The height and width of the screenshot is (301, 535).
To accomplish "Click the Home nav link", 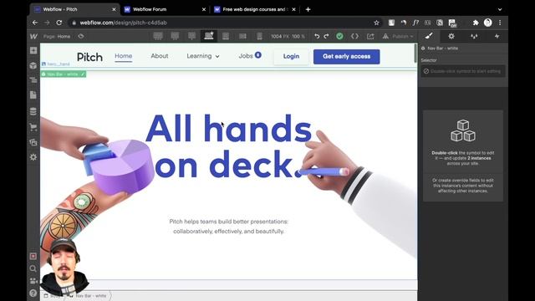I will [x=124, y=56].
